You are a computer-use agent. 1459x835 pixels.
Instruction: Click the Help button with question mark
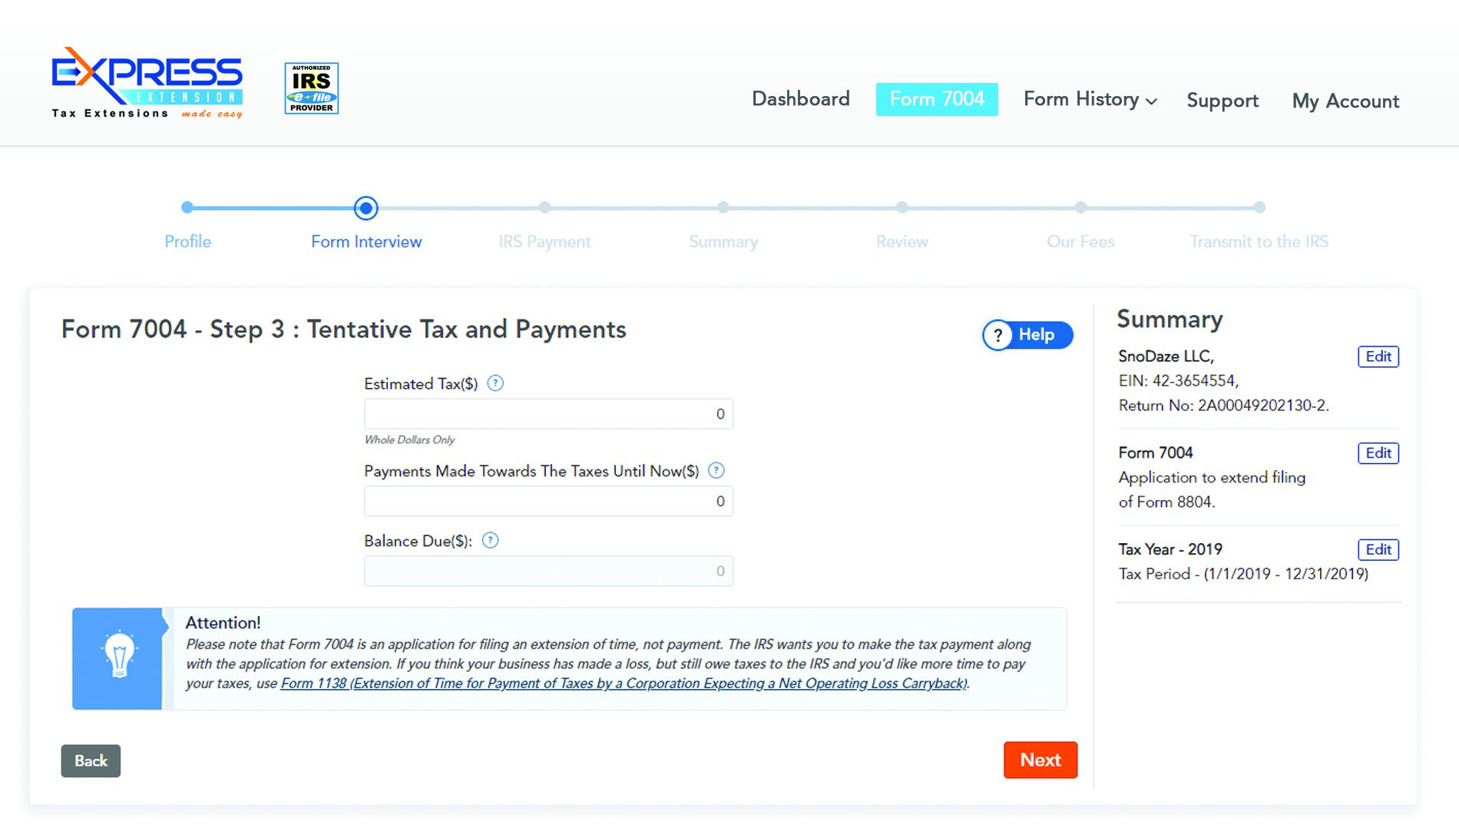(1027, 335)
